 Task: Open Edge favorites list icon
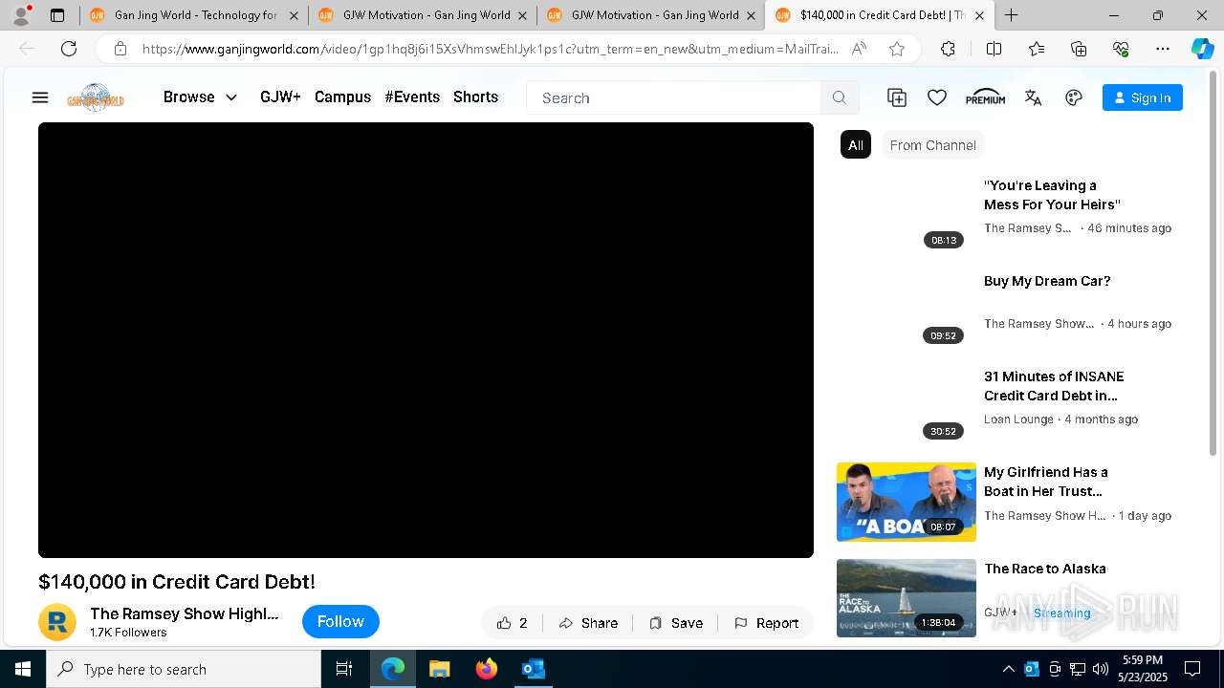tap(1037, 49)
